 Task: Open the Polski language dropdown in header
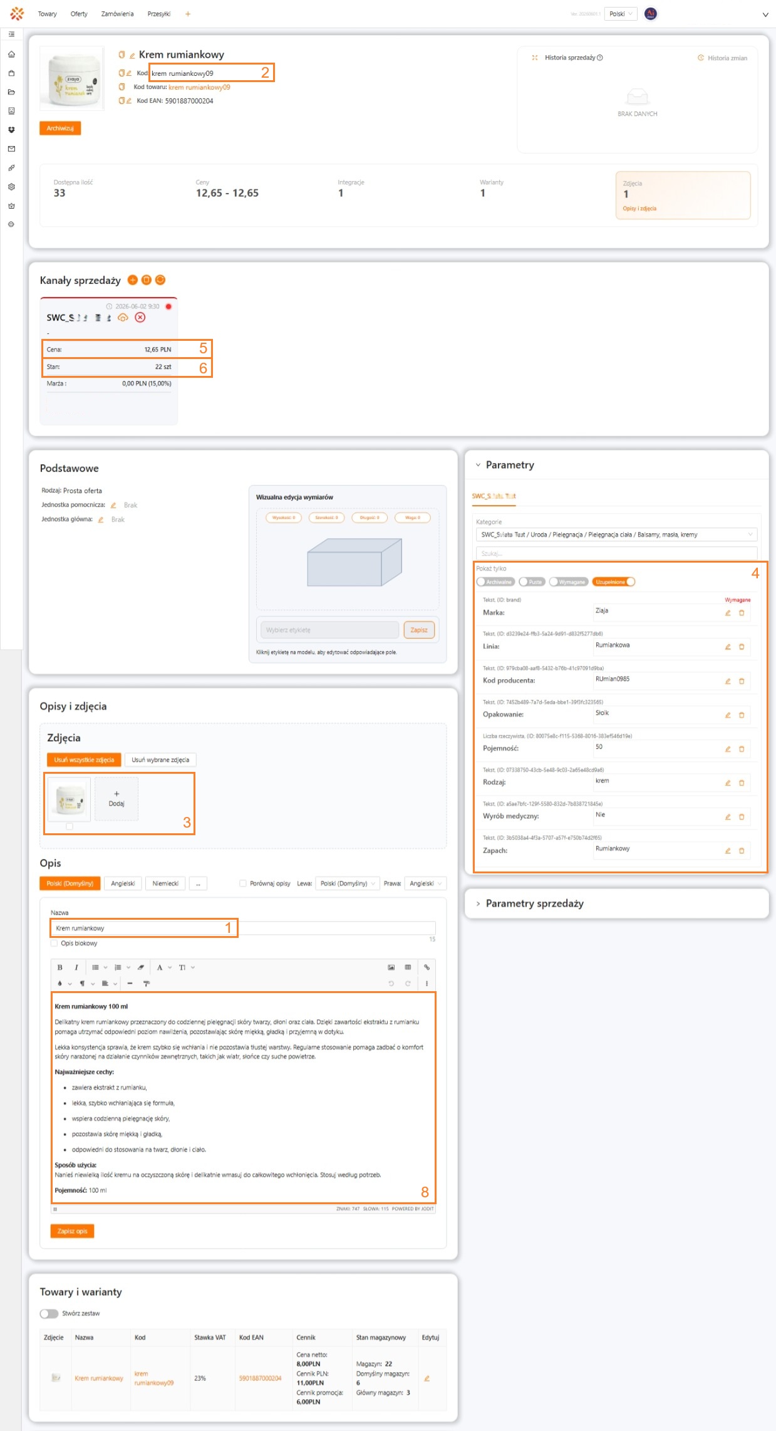tap(621, 14)
